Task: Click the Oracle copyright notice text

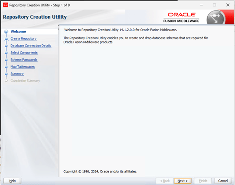Action: (100, 171)
